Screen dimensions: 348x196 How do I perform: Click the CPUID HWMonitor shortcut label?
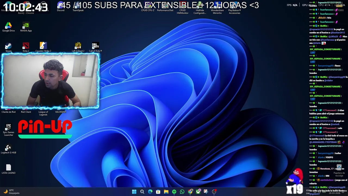(x=182, y=12)
